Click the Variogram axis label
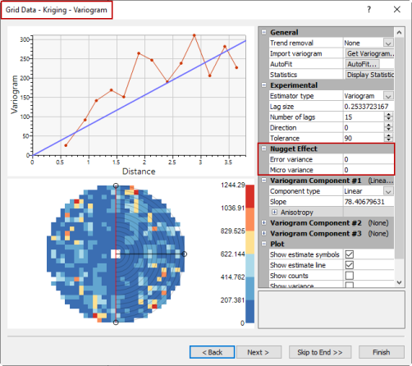Screen dimensions: 412x366 (x=14, y=94)
